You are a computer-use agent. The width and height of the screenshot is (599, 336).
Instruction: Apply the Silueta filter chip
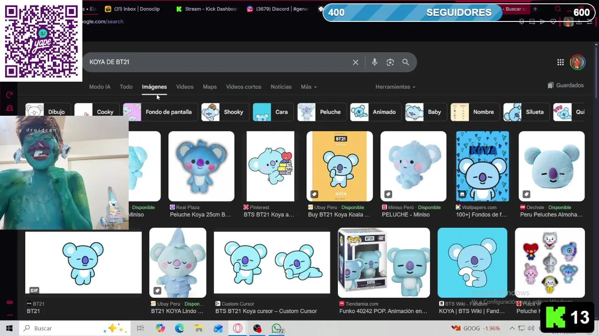[x=526, y=112]
